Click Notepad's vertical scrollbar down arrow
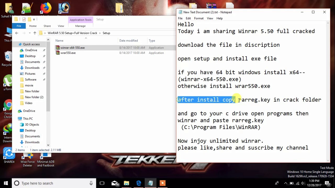 (328, 160)
